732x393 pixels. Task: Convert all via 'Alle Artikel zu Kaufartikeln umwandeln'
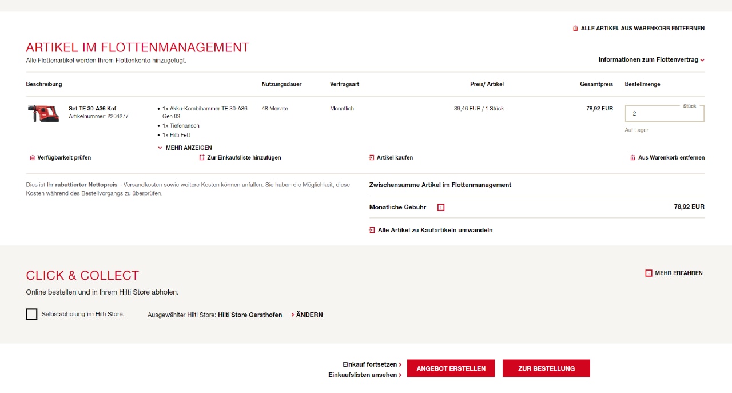435,230
